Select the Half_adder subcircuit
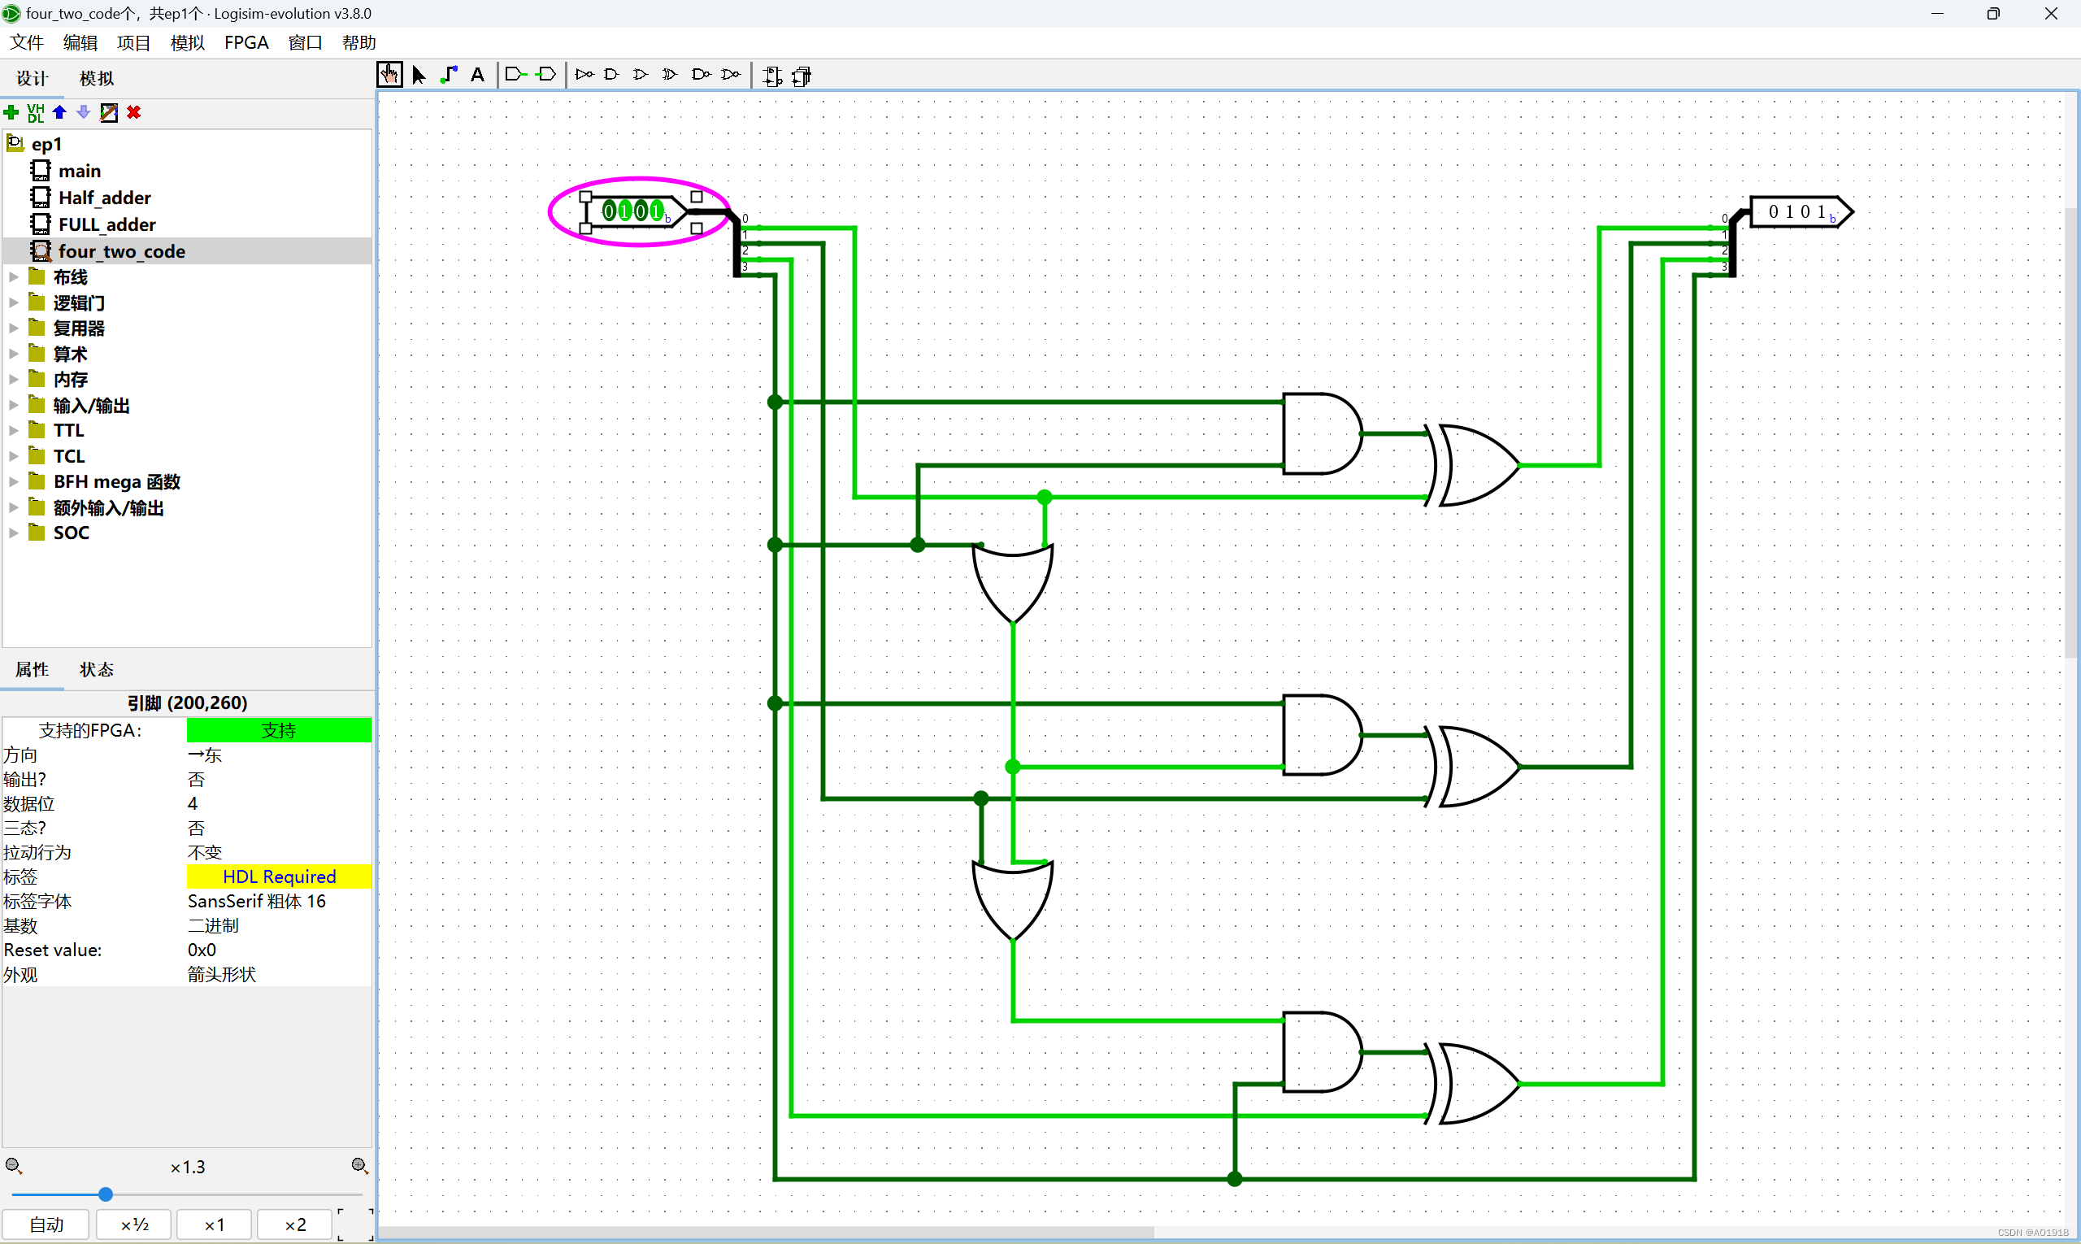 [102, 197]
